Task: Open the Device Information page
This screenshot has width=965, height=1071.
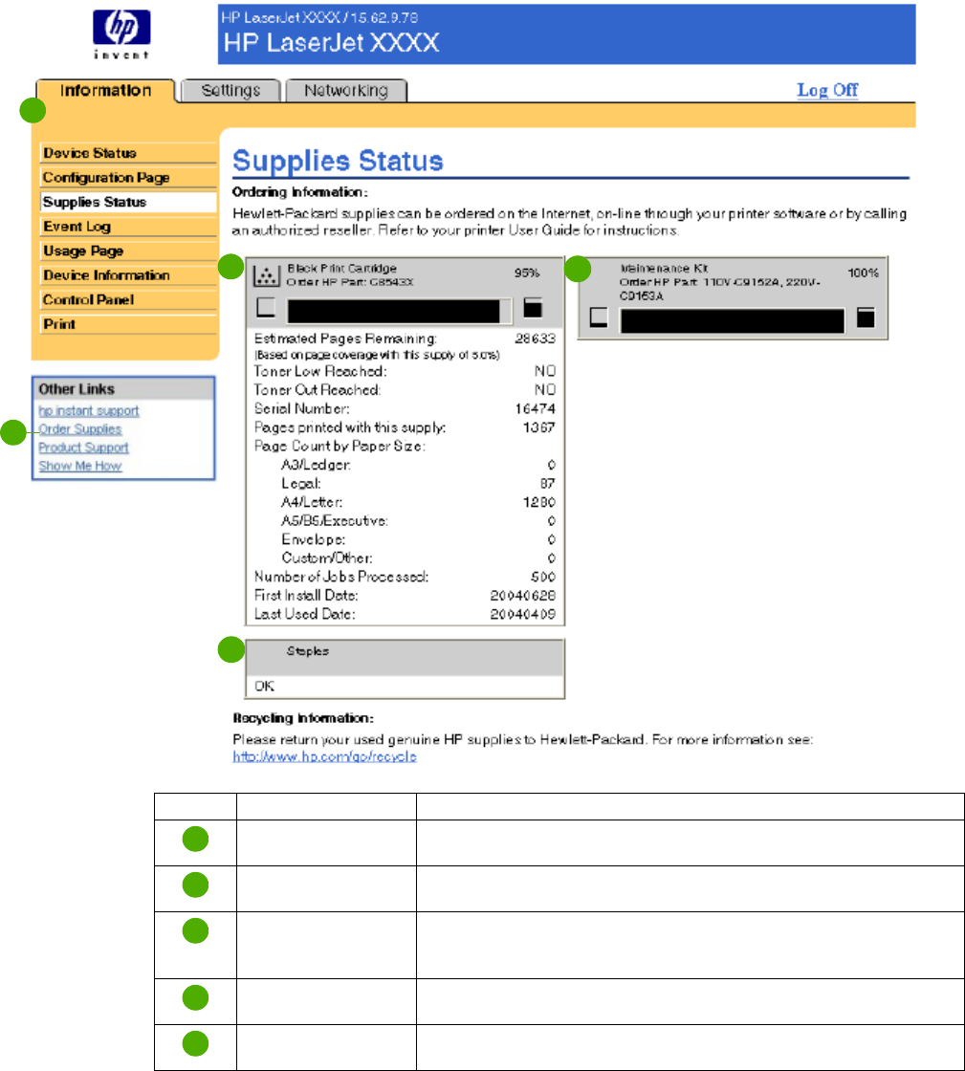Action: click(x=128, y=275)
